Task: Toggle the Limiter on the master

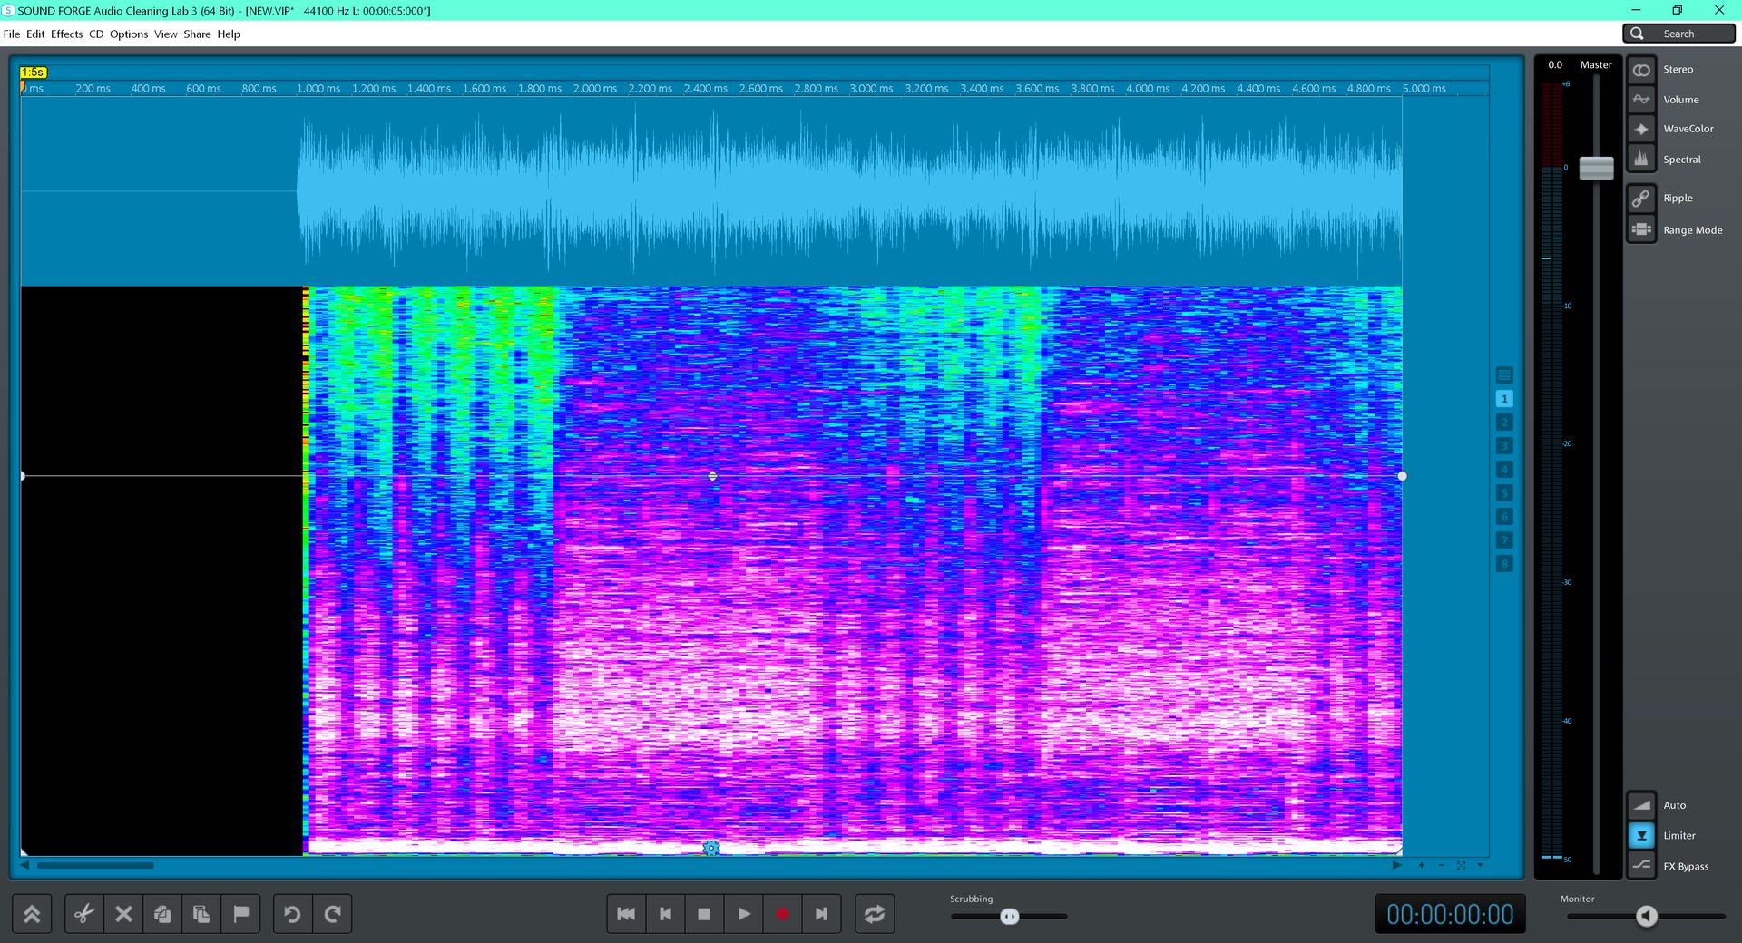Action: tap(1641, 835)
